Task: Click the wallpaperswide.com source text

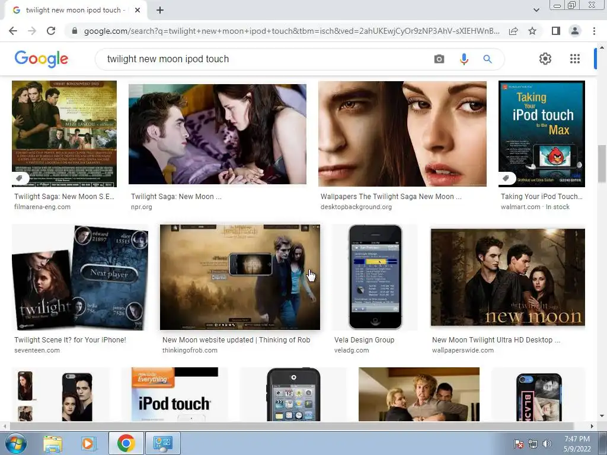Action: point(463,350)
